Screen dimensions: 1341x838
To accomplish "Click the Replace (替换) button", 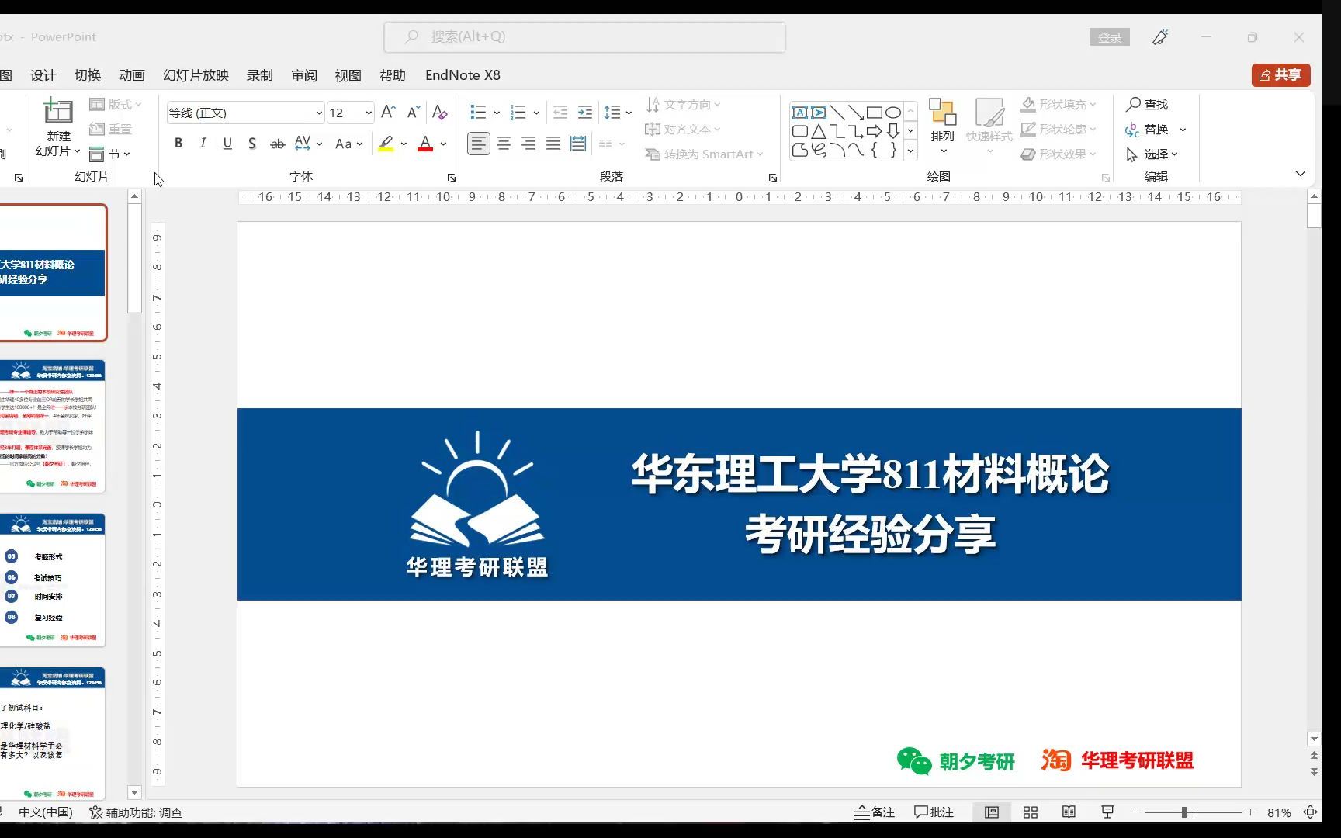I will [1147, 129].
